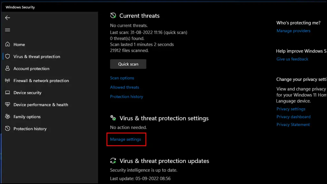Click the Current threats heading
Screen dimensions: 327x184
pyautogui.click(x=139, y=16)
